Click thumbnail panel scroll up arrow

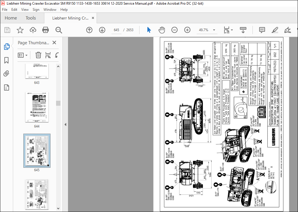point(58,66)
